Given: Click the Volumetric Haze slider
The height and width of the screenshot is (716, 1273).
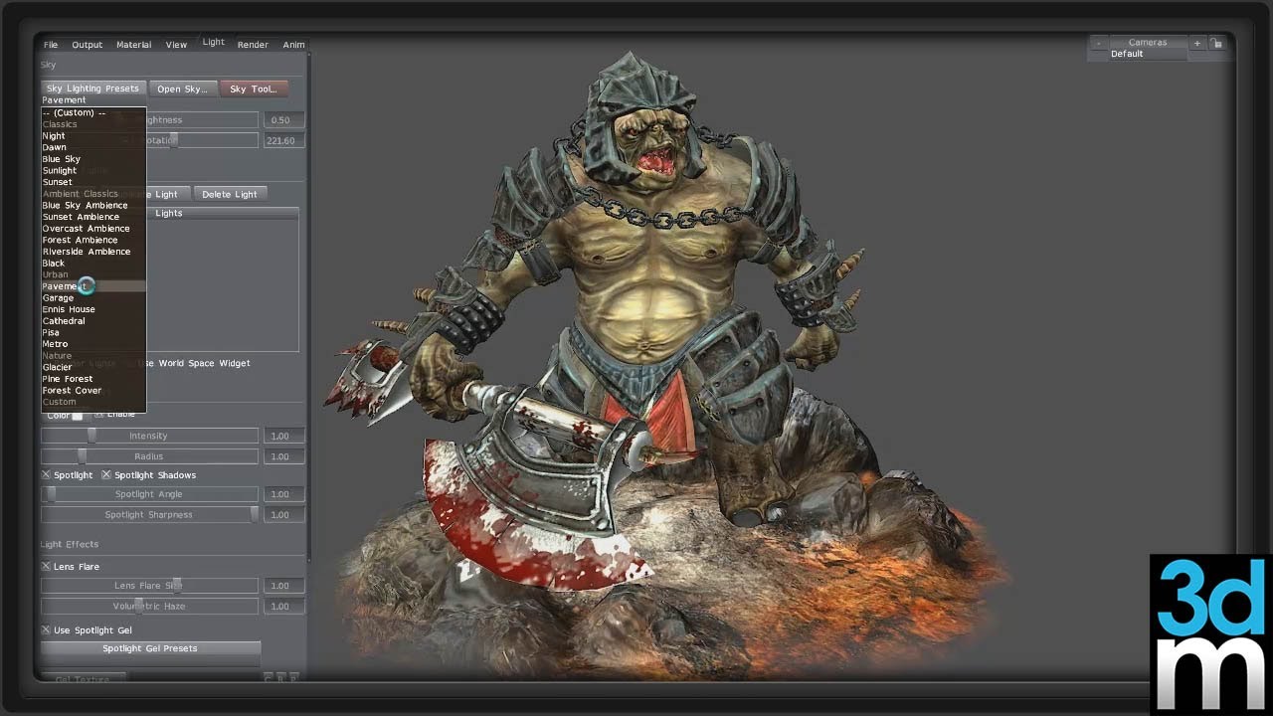Looking at the screenshot, I should (x=149, y=606).
